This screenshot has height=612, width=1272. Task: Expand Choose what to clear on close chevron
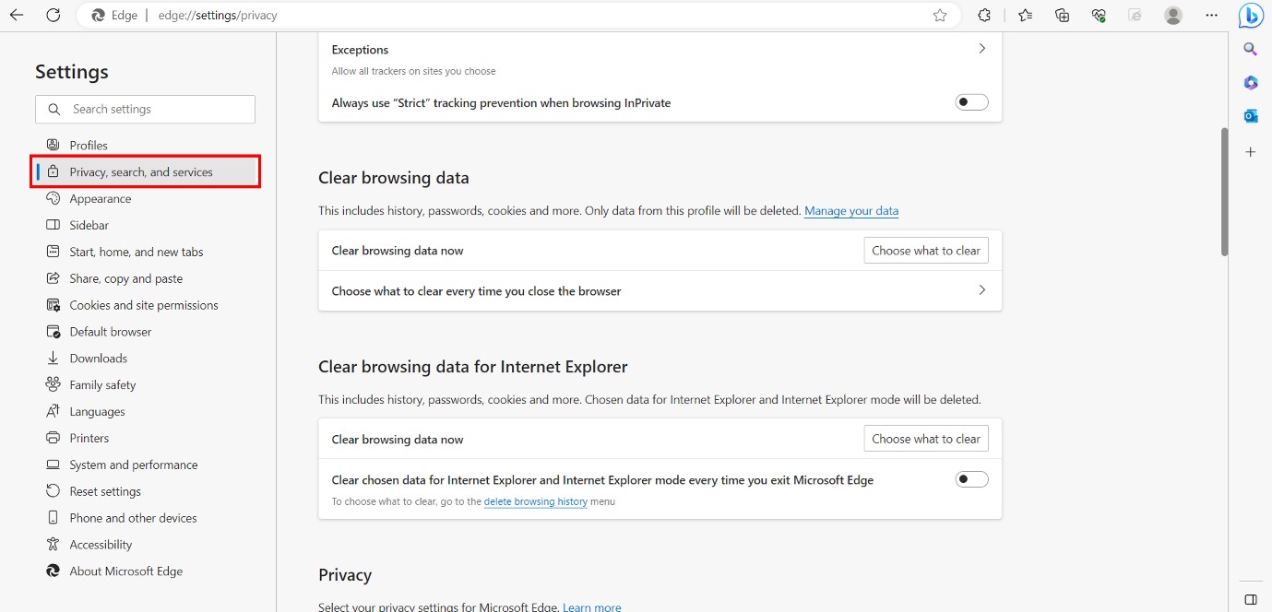click(981, 290)
